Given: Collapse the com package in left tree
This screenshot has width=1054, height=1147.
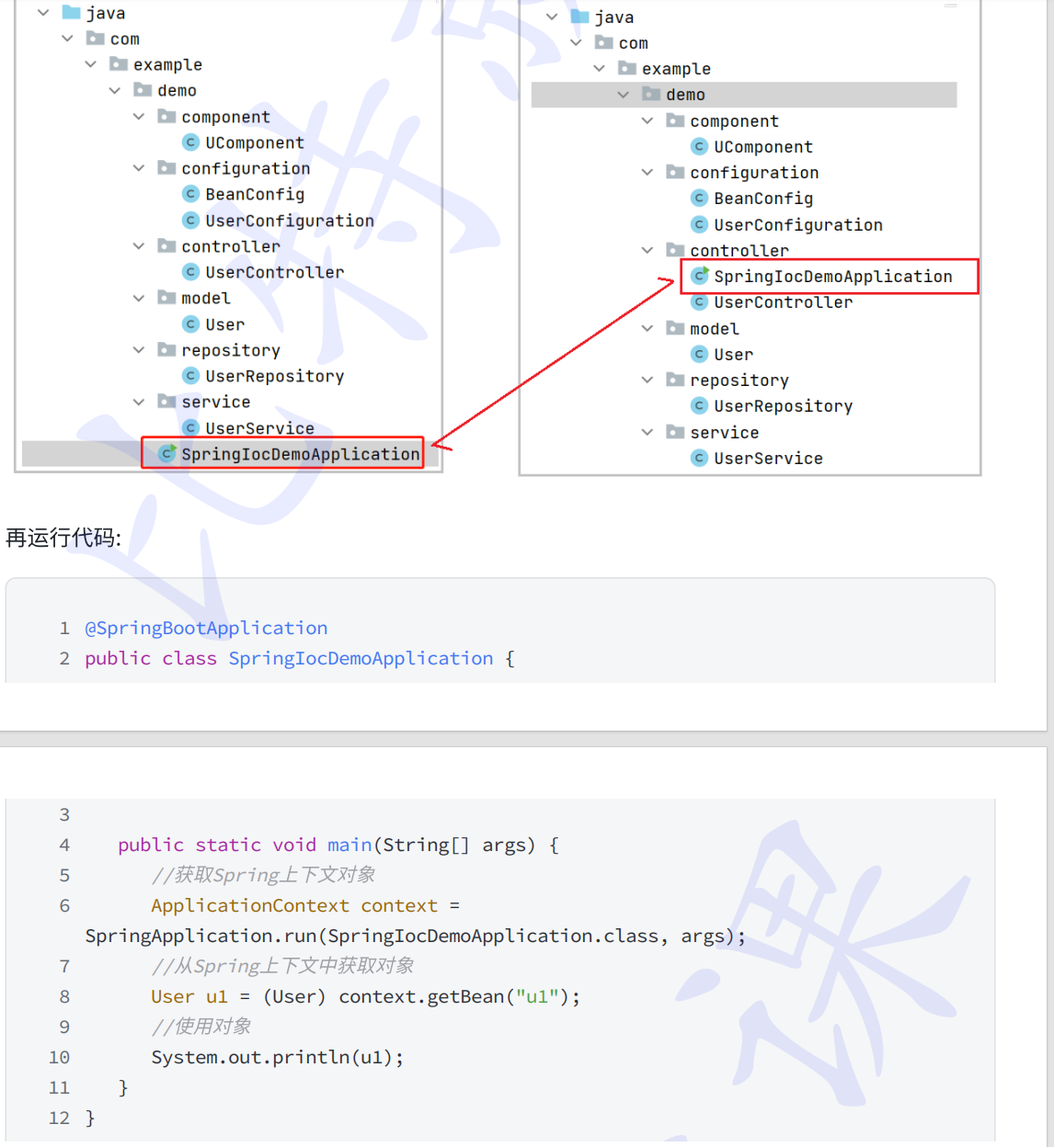Looking at the screenshot, I should (x=67, y=39).
